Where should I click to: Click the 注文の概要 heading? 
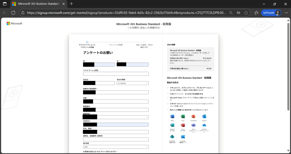pos(171,45)
